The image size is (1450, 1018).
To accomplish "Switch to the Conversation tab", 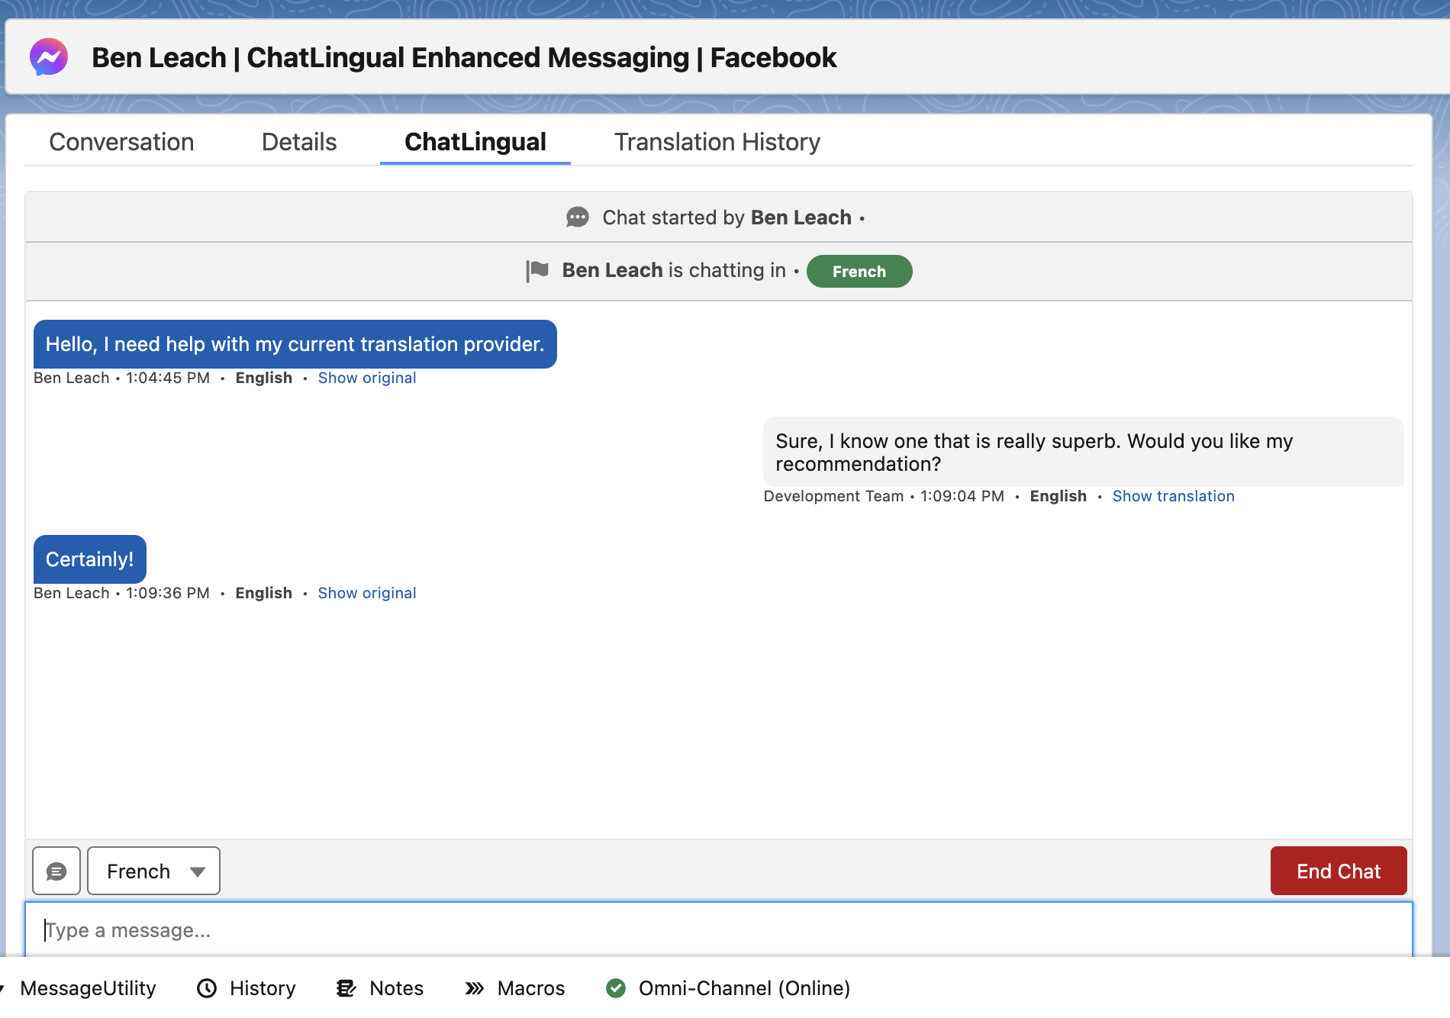I will (121, 142).
